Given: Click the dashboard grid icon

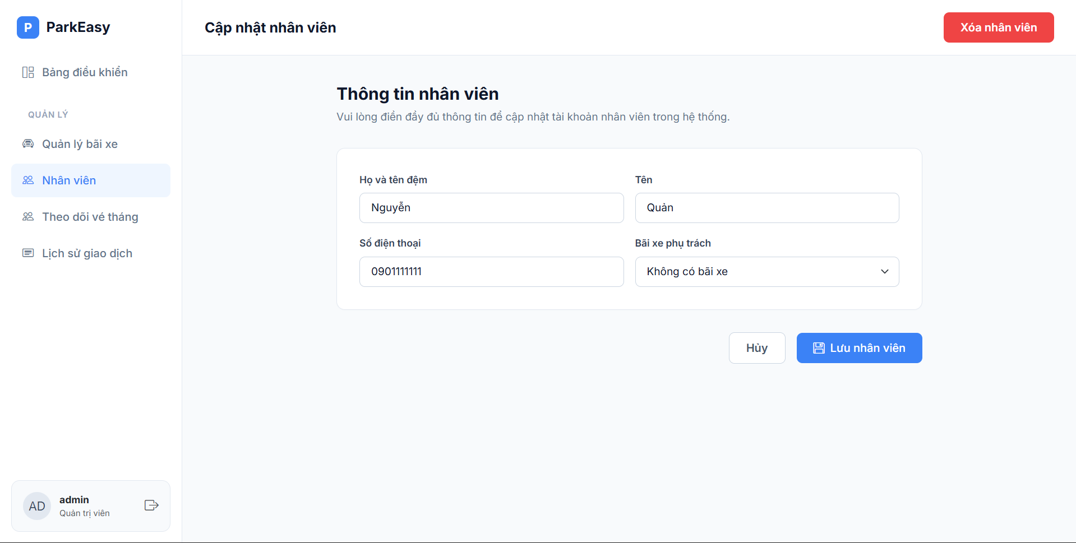Looking at the screenshot, I should [x=28, y=72].
